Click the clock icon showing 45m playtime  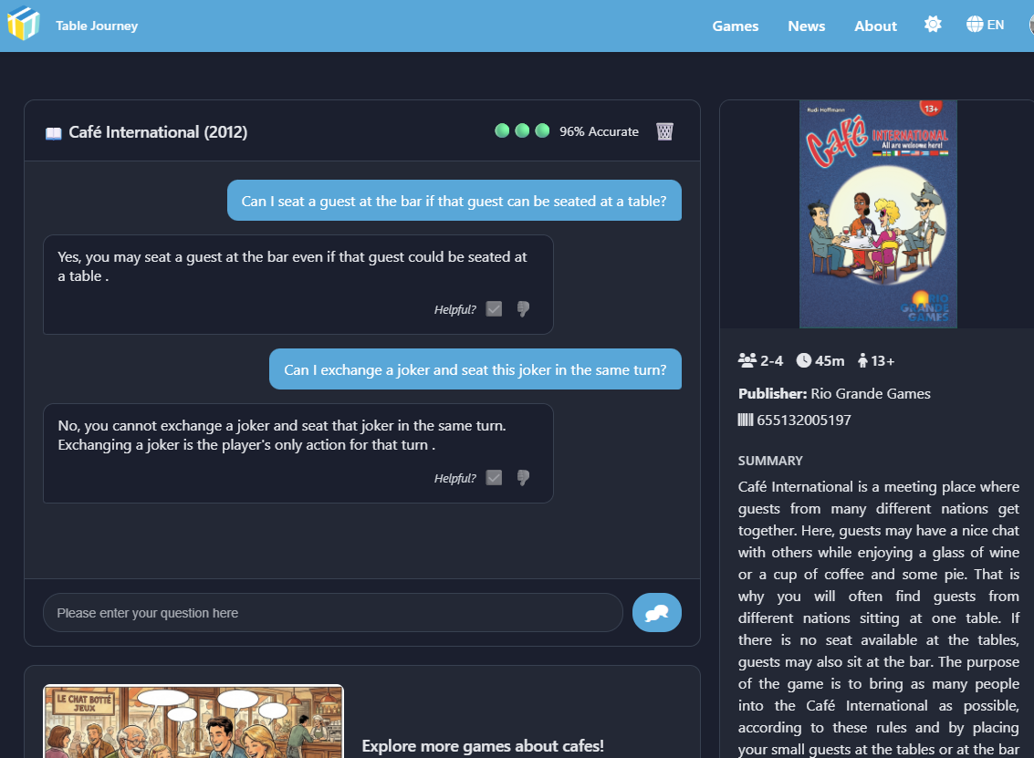coord(802,360)
